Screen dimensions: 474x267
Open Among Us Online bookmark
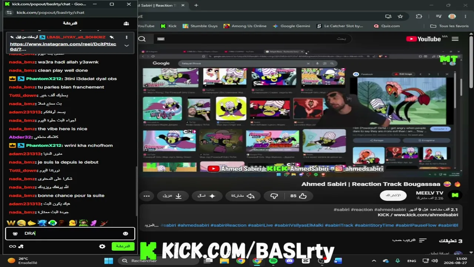(245, 26)
